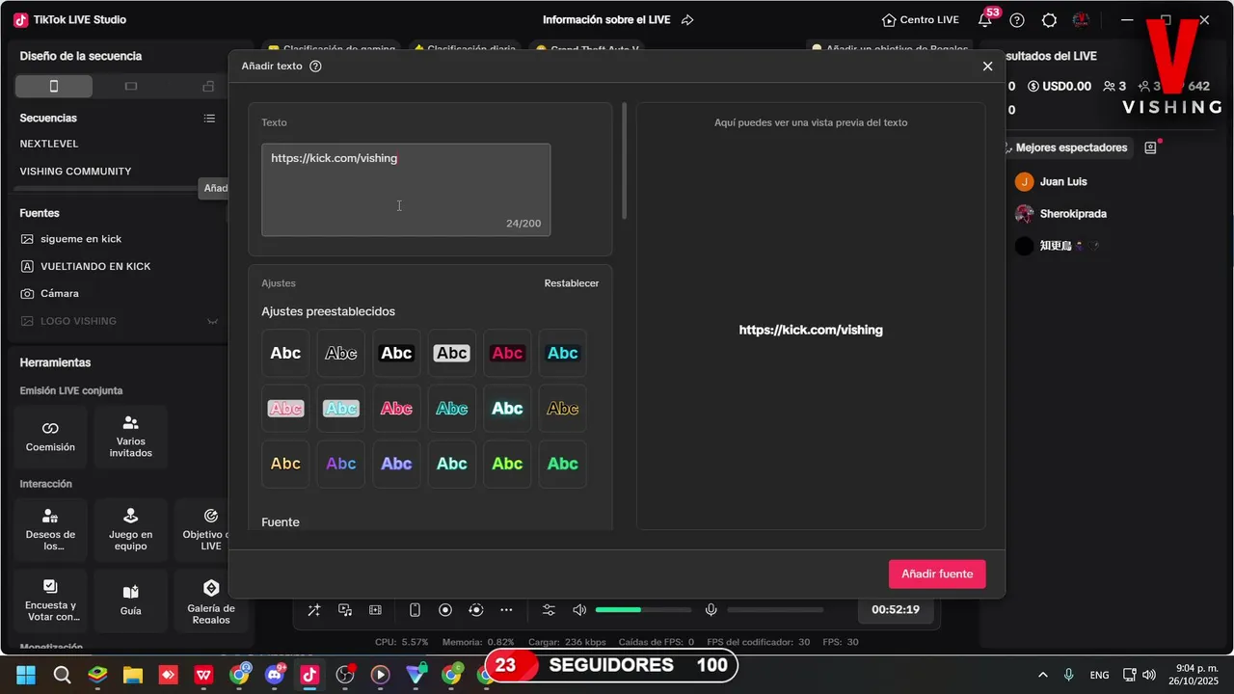
Task: Click the ENG language indicator
Action: [1100, 675]
